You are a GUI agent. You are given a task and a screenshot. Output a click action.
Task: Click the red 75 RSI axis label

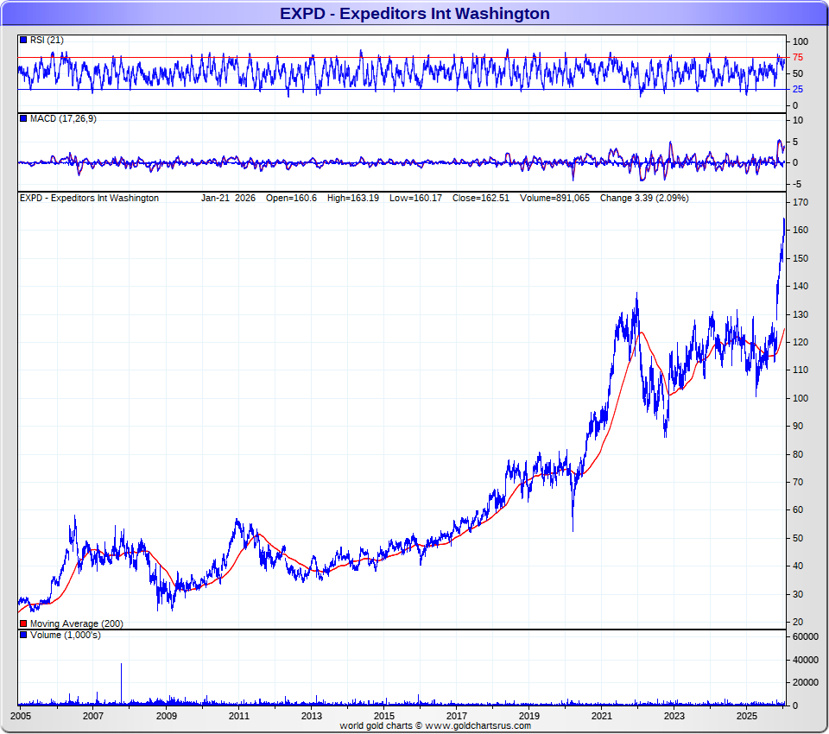pos(799,57)
